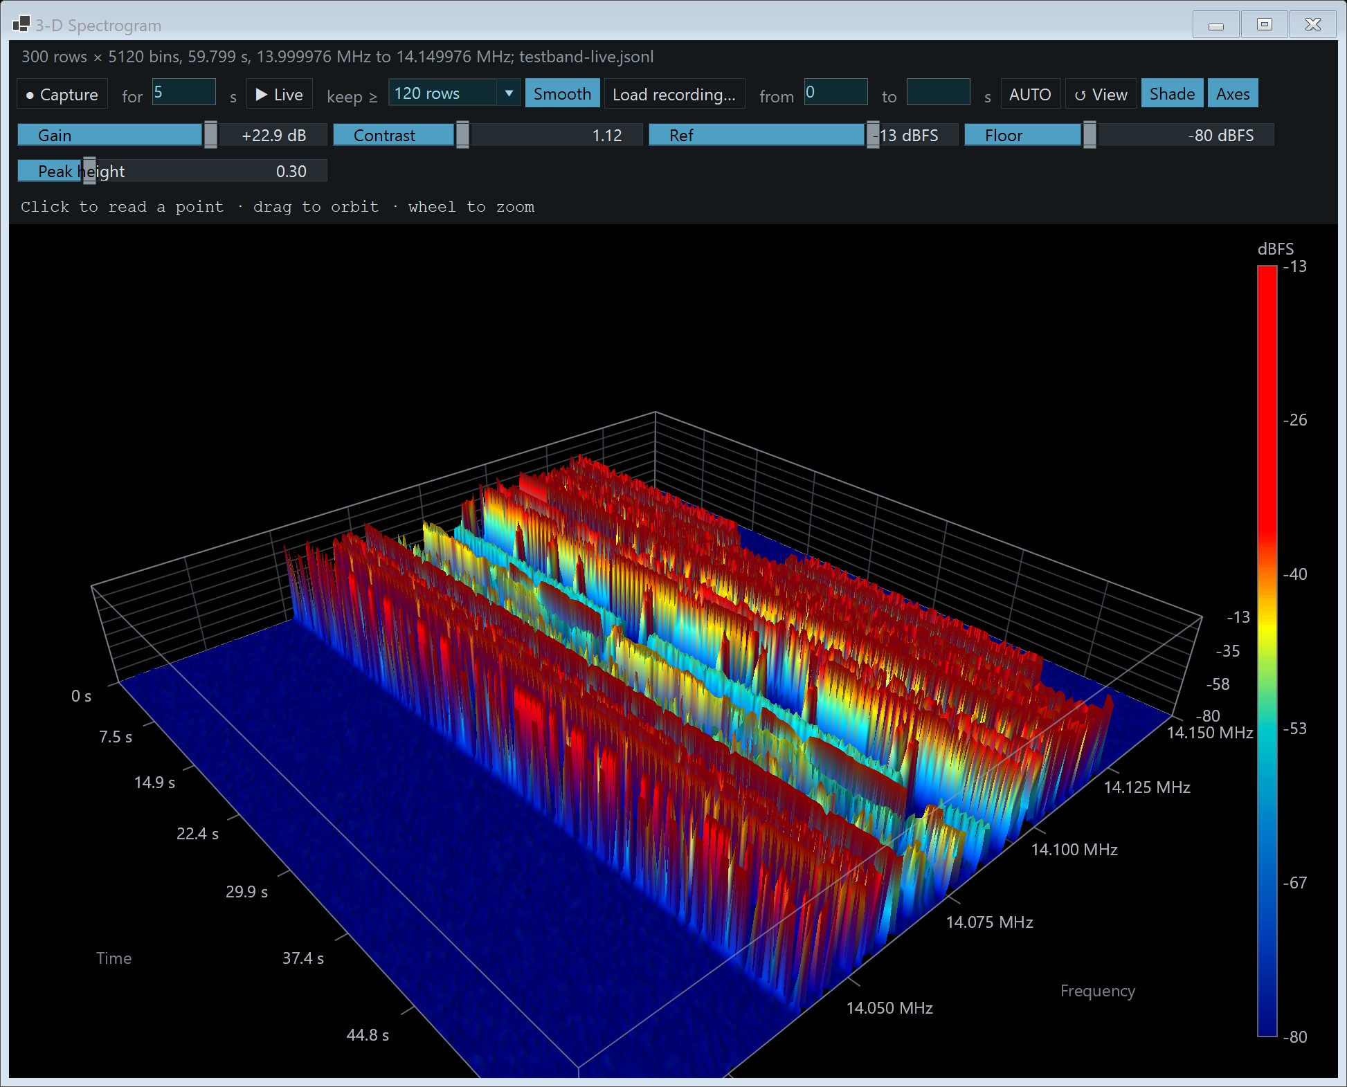The width and height of the screenshot is (1347, 1087).
Task: Click the 'from' time input field
Action: coord(836,92)
